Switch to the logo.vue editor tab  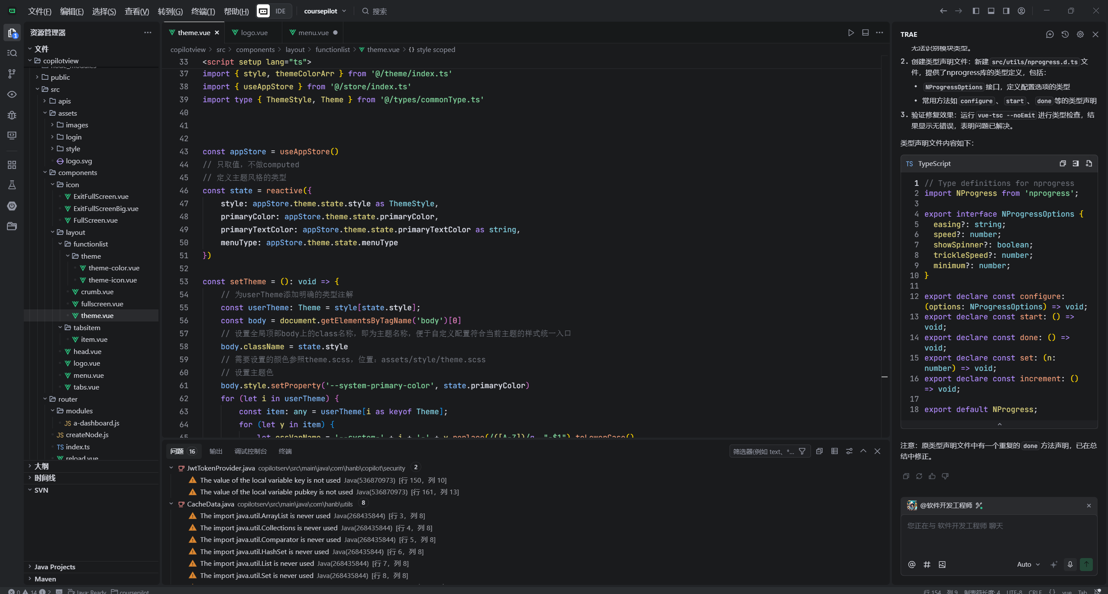tap(254, 32)
